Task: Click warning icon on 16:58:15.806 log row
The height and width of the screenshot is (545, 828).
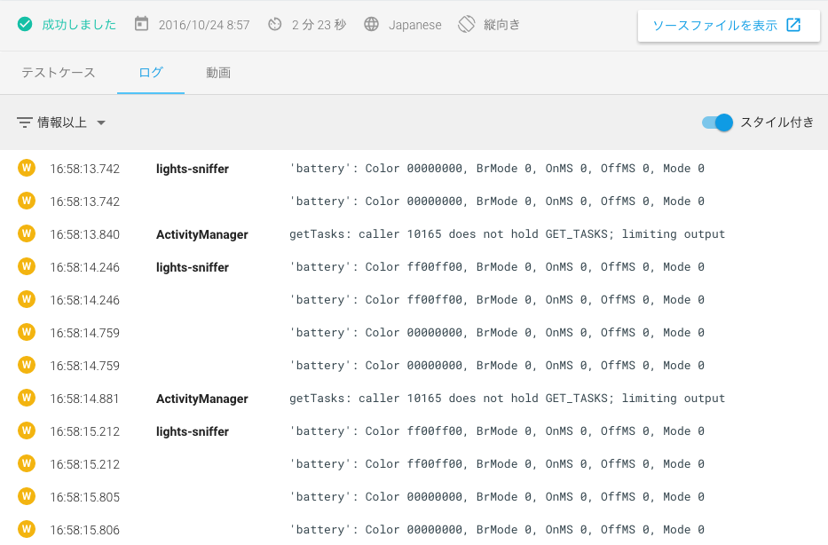Action: pos(27,530)
